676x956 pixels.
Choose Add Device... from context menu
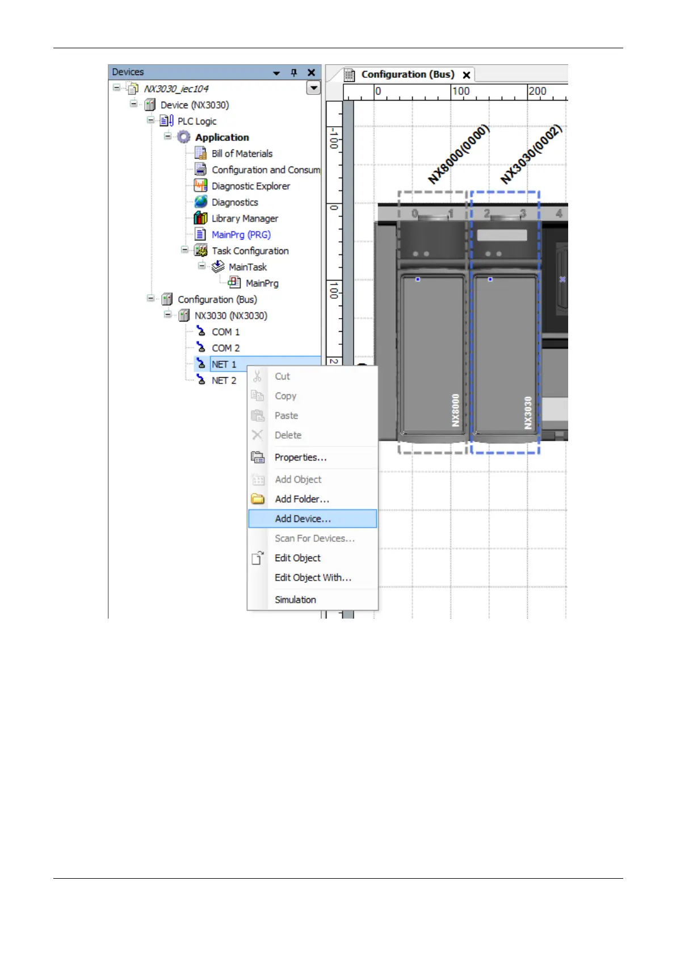[313, 519]
